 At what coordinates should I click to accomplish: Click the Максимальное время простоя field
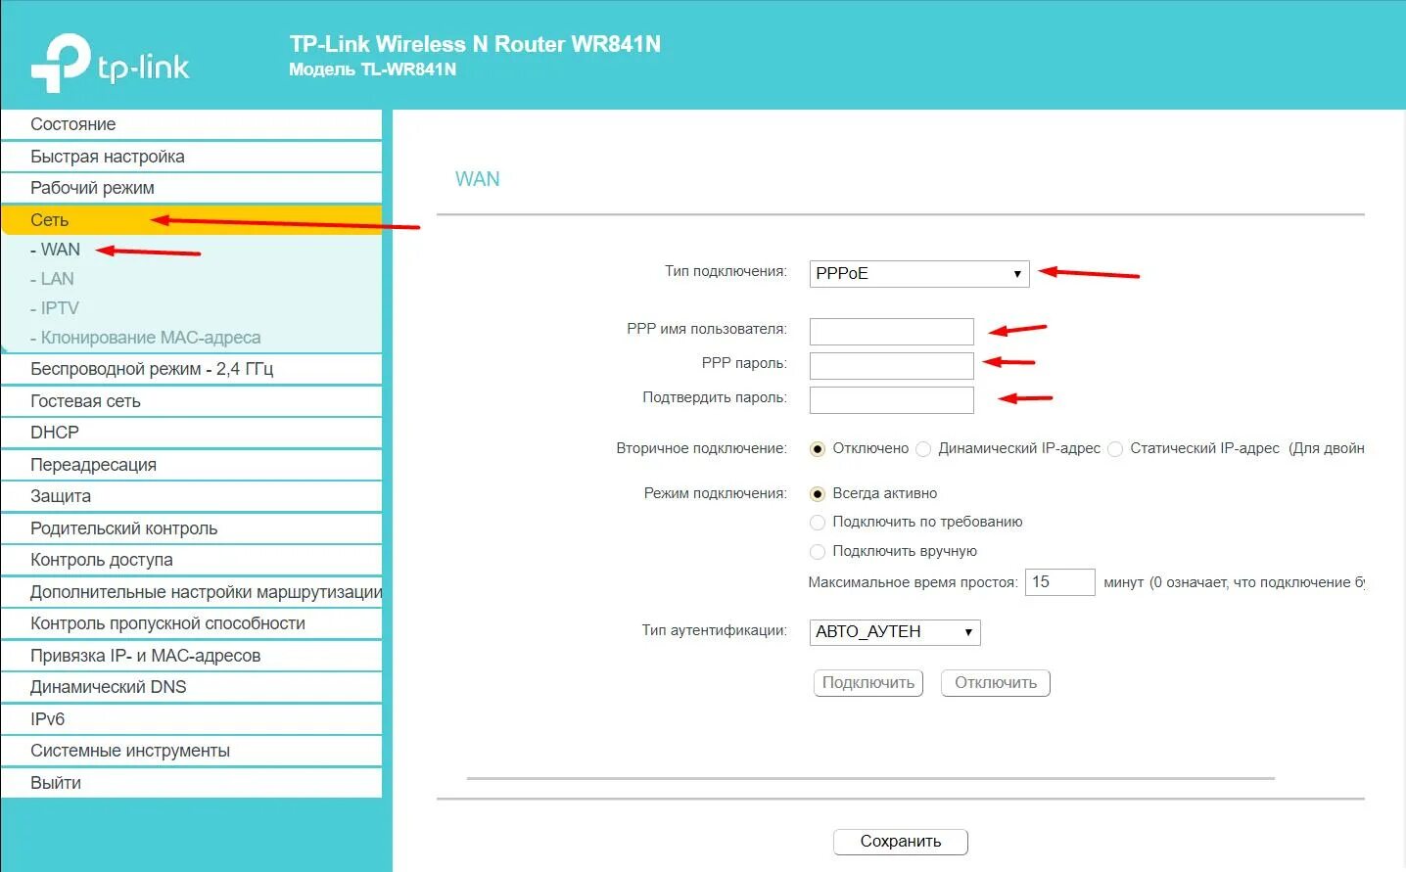[x=1060, y=582]
